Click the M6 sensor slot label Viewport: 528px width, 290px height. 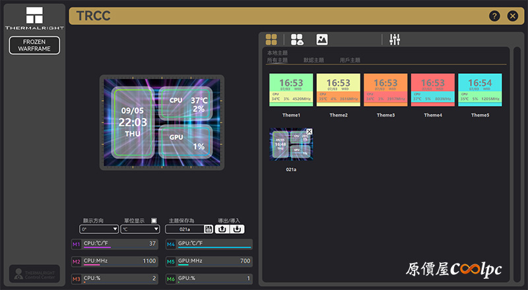171,279
